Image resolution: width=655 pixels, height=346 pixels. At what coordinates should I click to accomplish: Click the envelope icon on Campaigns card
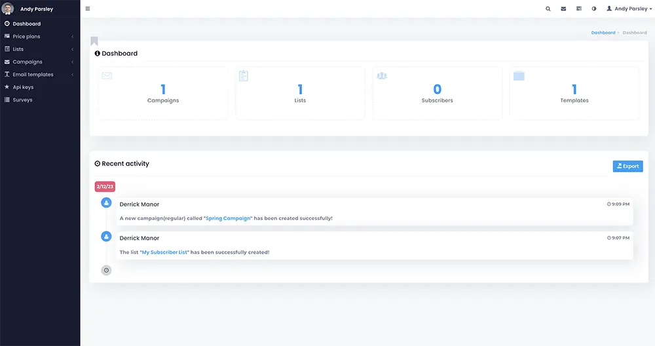click(107, 75)
